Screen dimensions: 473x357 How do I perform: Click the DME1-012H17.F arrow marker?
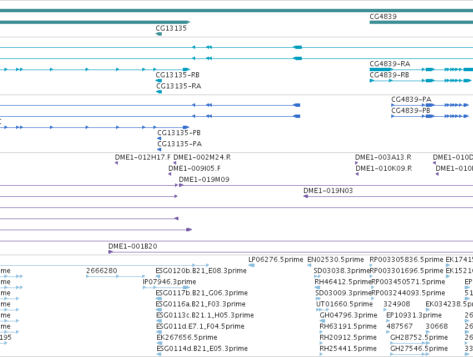[116, 163]
